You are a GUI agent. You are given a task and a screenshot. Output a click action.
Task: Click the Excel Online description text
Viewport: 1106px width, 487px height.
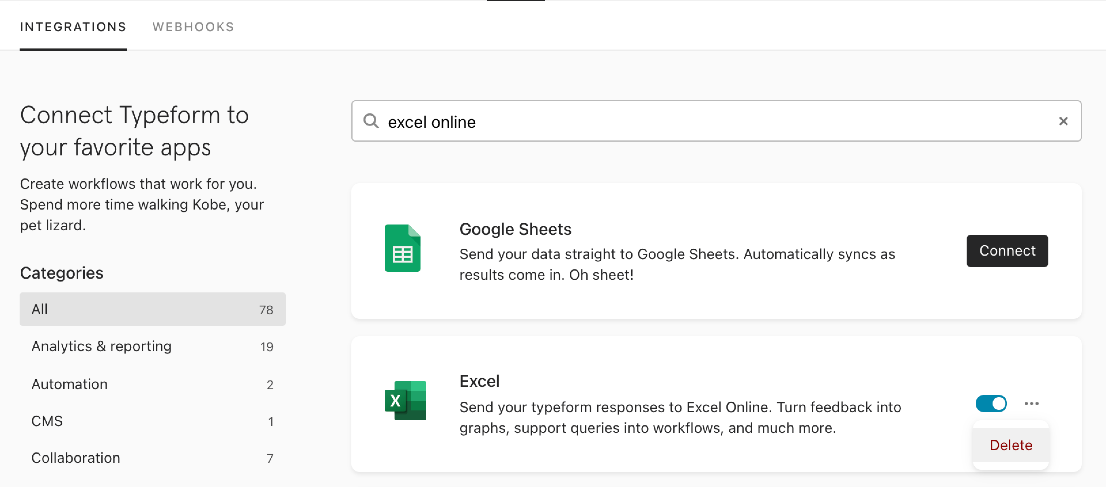[x=680, y=417]
